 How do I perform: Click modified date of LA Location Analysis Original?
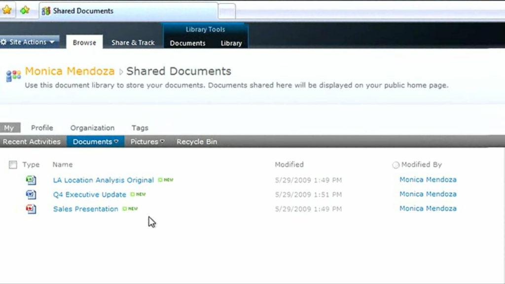click(308, 180)
